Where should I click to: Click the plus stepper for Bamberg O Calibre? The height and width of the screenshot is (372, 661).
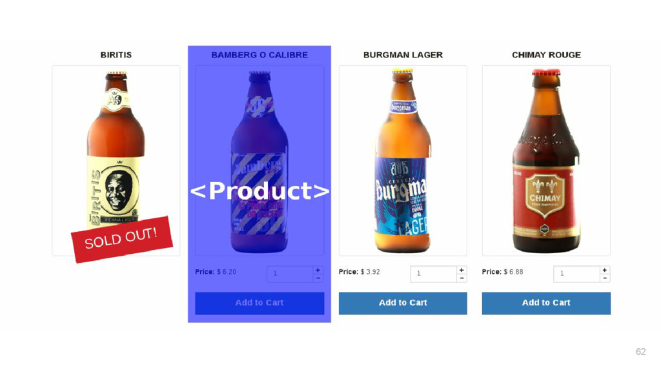click(318, 270)
